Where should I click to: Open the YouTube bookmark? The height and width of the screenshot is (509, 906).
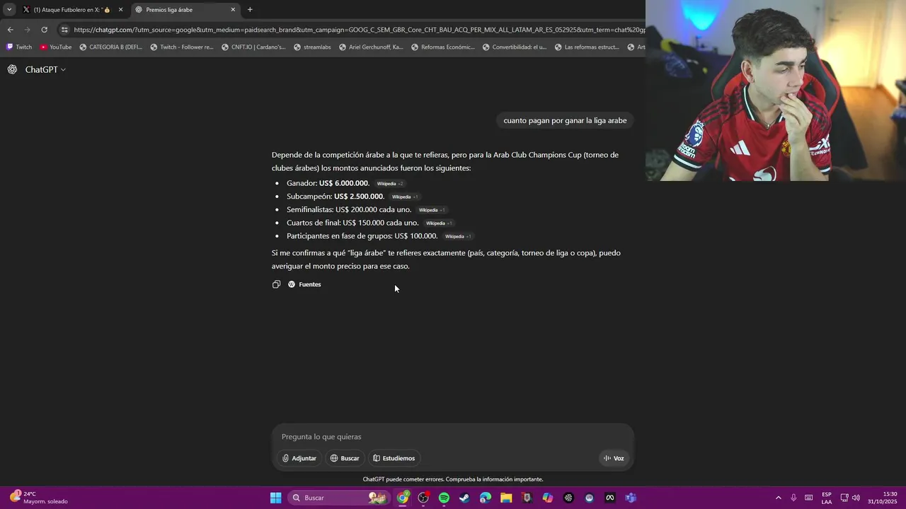(55, 47)
